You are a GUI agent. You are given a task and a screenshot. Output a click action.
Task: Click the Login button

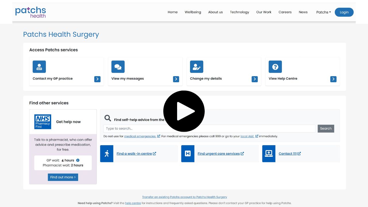(x=344, y=12)
